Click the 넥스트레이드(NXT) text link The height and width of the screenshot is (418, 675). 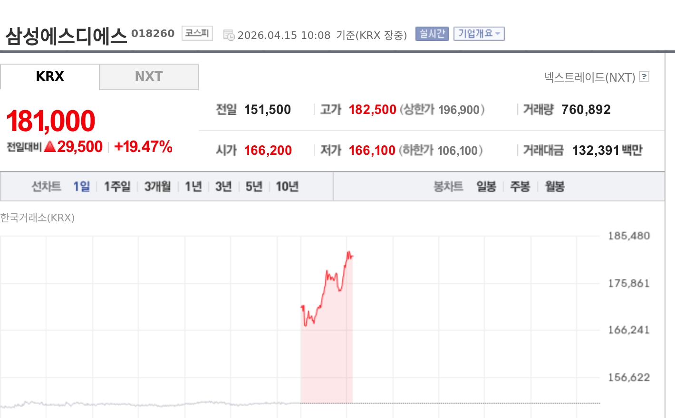589,77
